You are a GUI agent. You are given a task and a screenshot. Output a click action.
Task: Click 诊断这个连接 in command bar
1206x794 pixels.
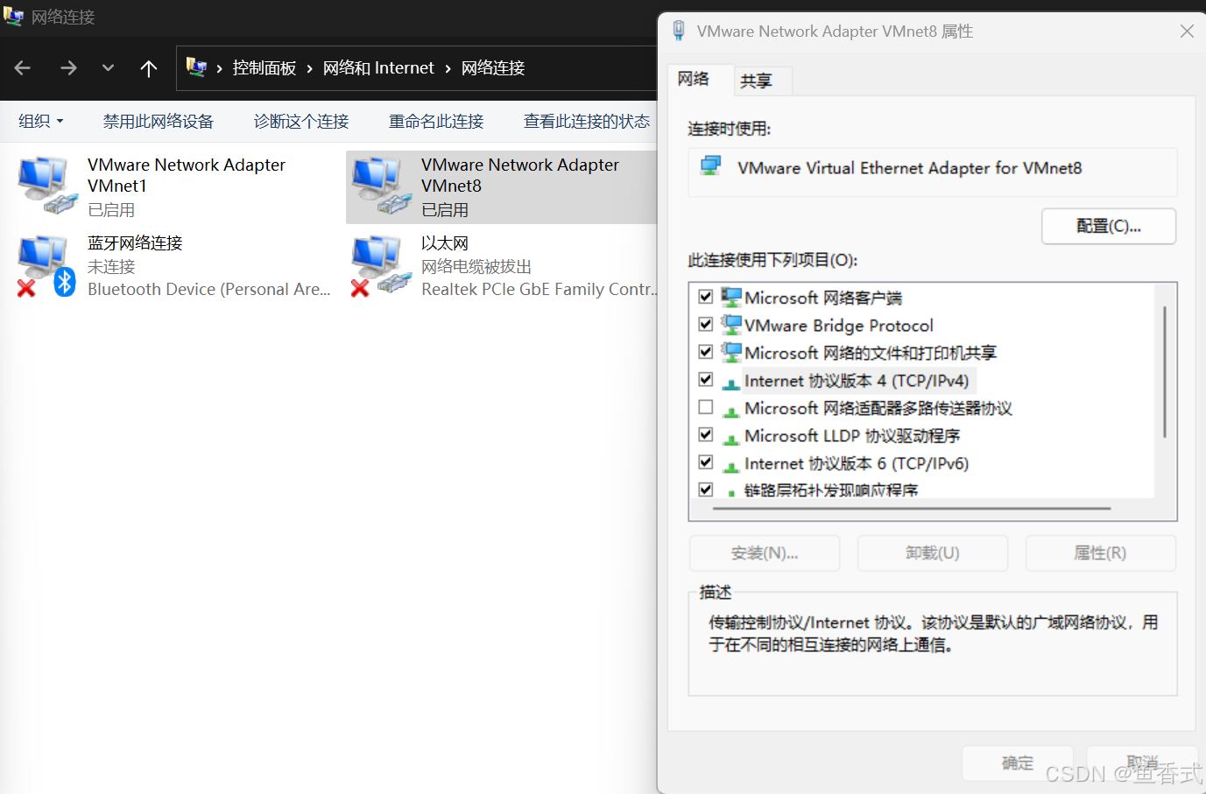tap(301, 121)
